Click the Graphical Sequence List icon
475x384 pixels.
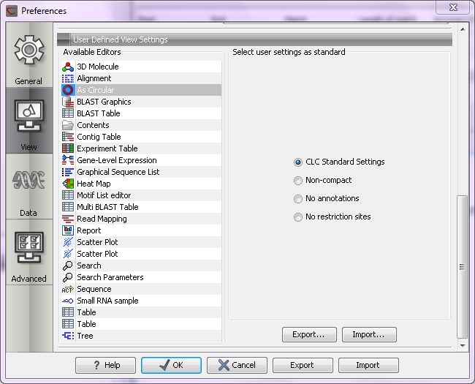(x=68, y=172)
